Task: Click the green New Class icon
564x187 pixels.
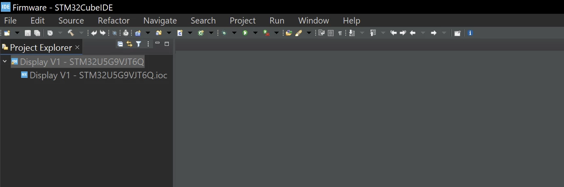Action: coord(201,33)
